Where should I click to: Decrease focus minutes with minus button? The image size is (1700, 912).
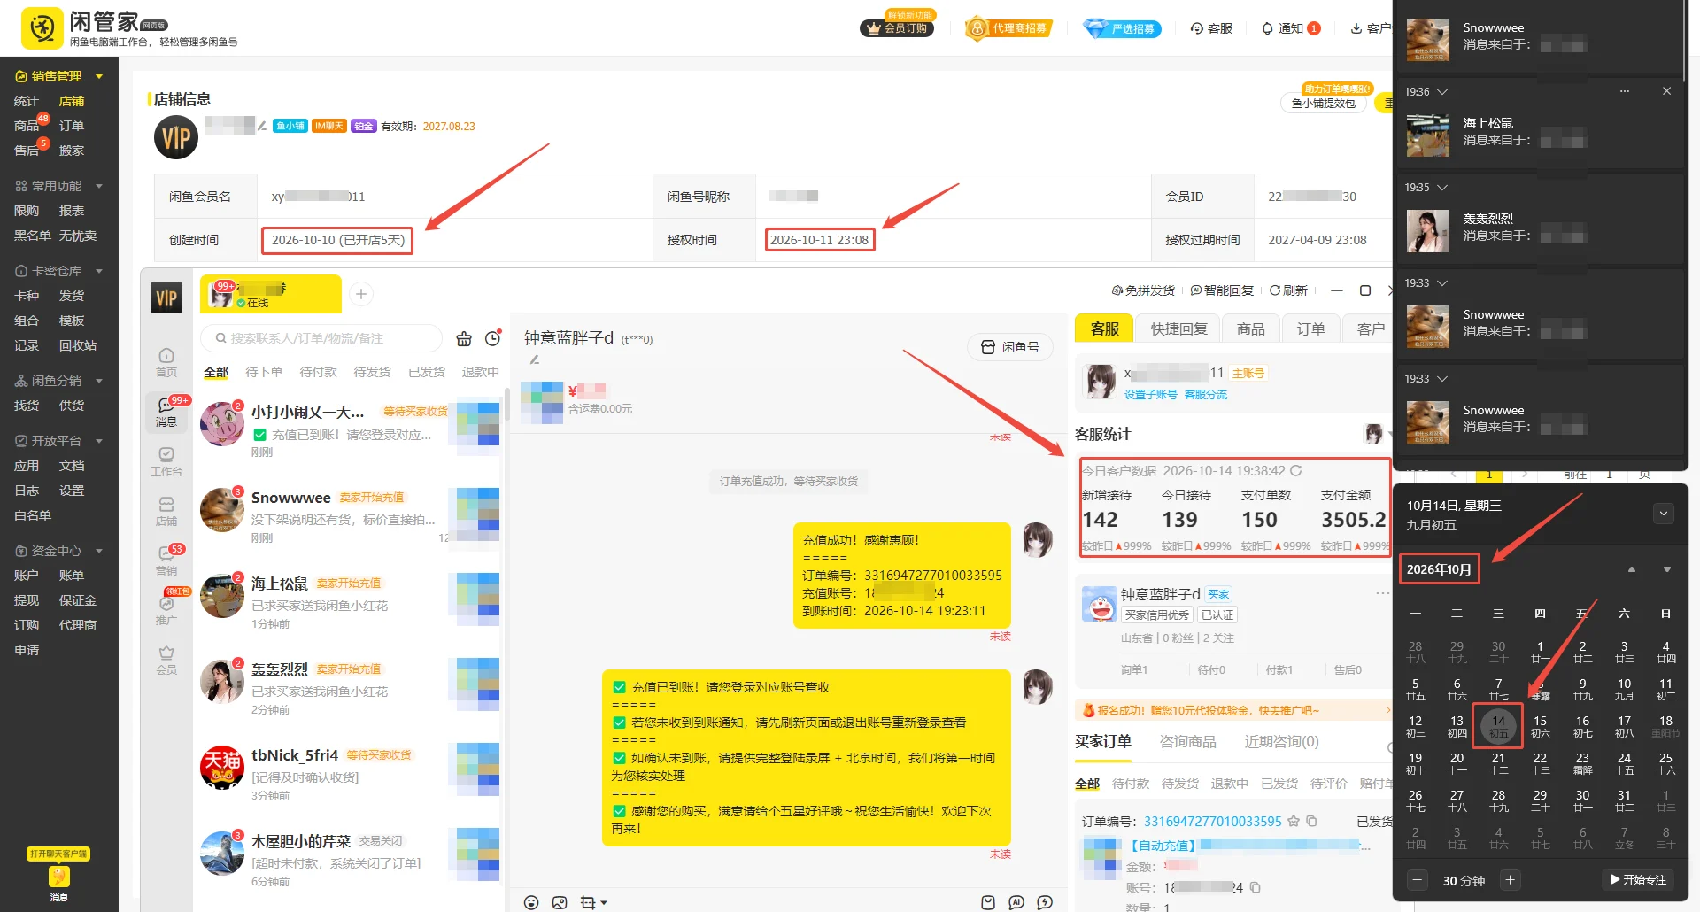click(1417, 880)
